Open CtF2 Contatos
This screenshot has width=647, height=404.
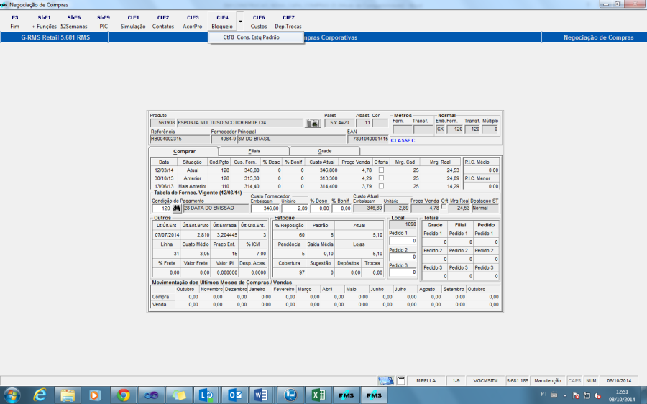pos(163,22)
